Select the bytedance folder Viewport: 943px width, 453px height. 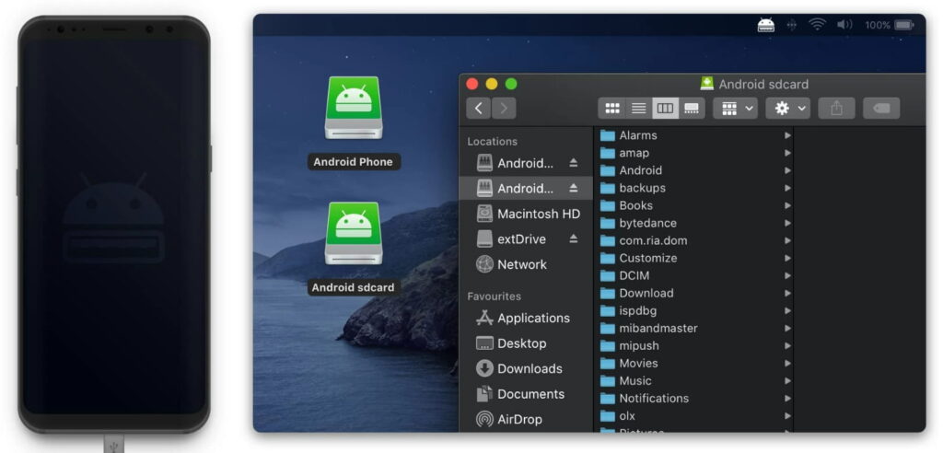[x=694, y=223]
